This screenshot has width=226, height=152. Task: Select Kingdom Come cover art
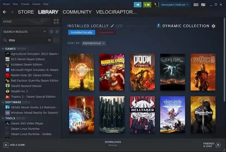[x=203, y=115]
